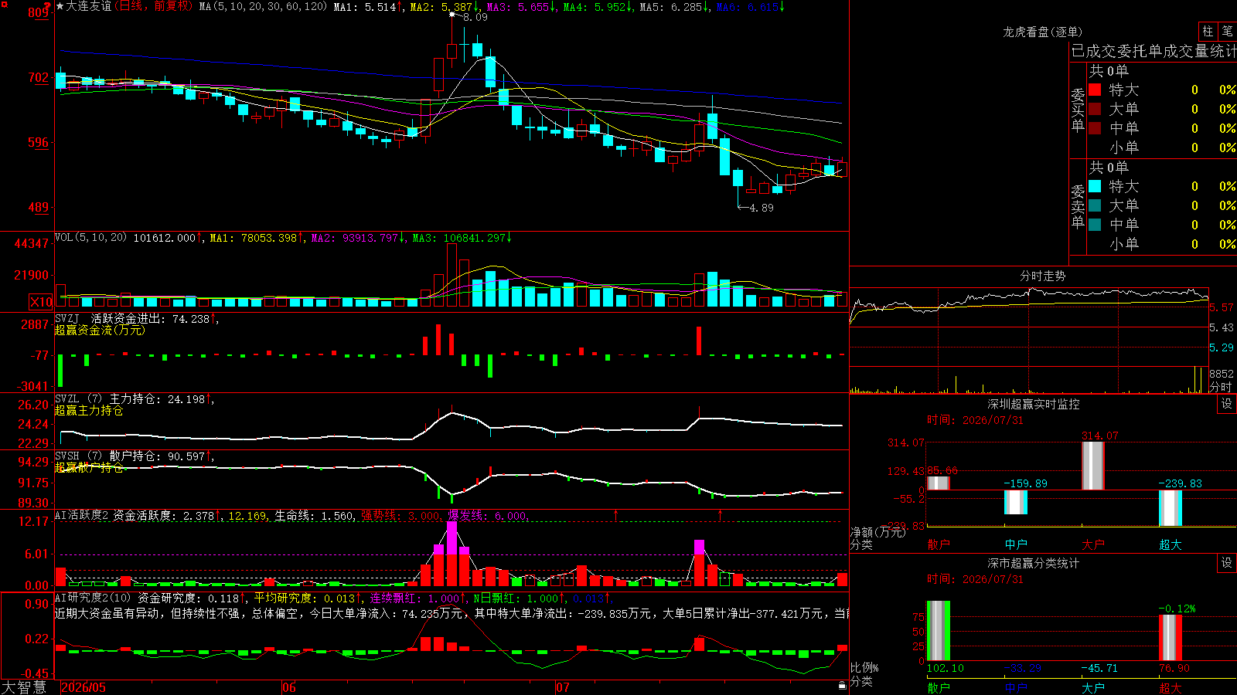The image size is (1237, 695).
Task: Open the AI活跃度2 indicator label
Action: pos(82,516)
